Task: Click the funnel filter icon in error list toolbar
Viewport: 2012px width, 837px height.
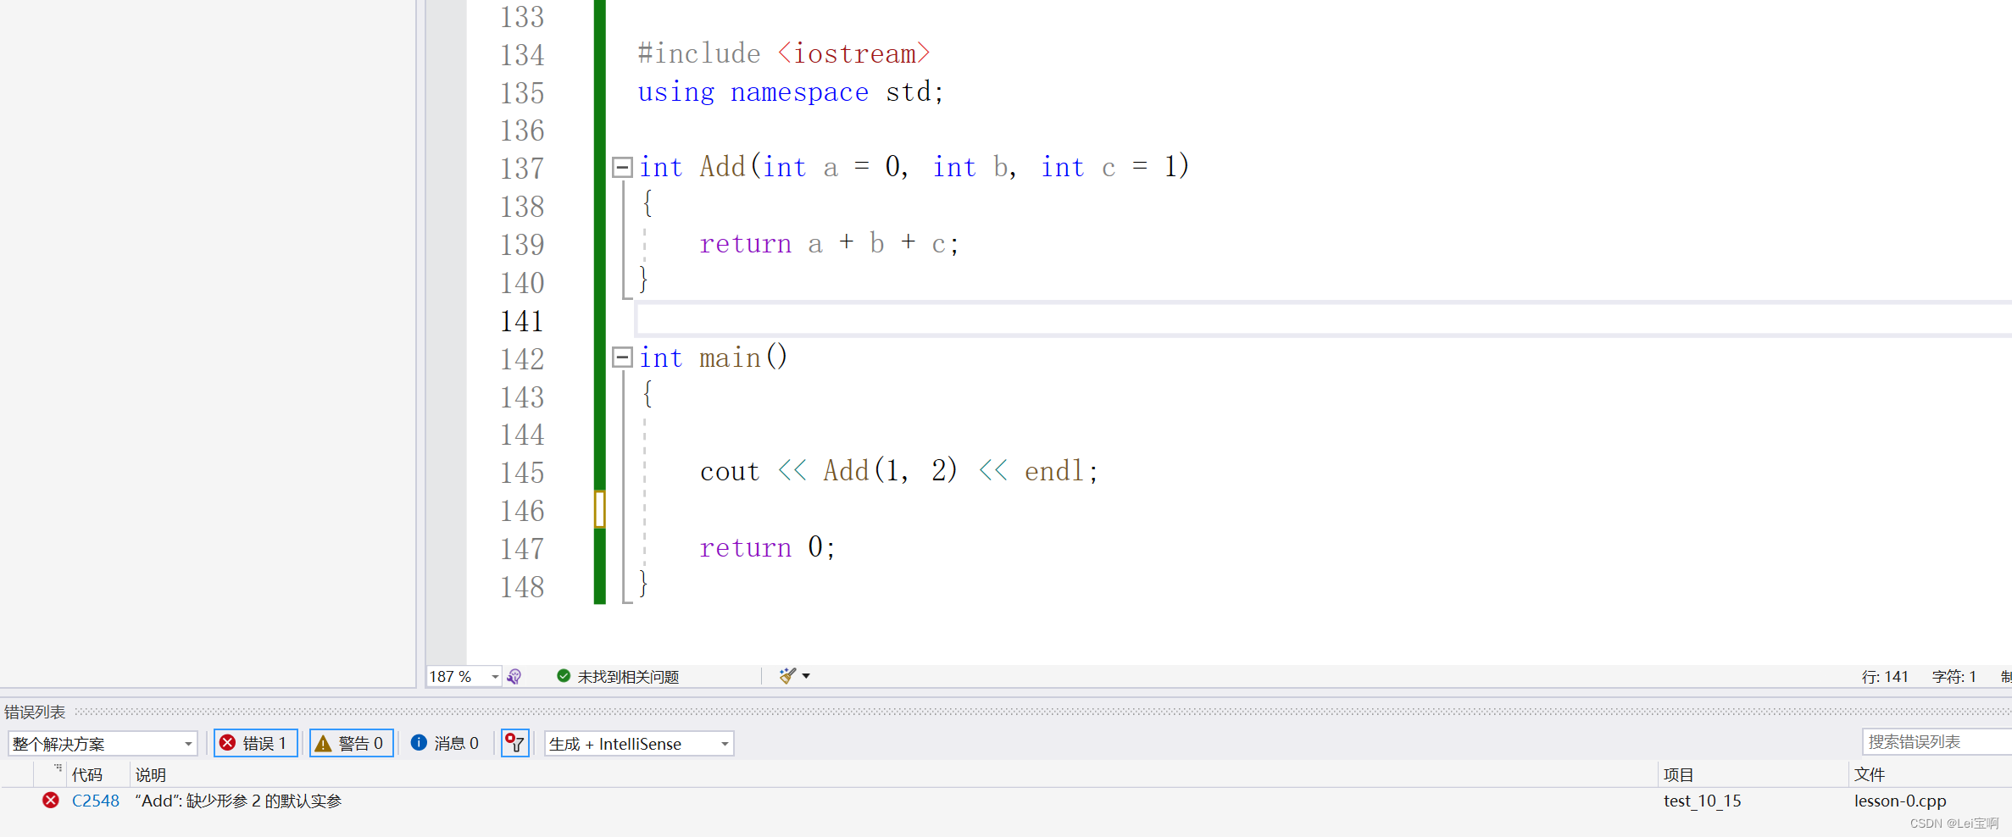Action: point(515,743)
